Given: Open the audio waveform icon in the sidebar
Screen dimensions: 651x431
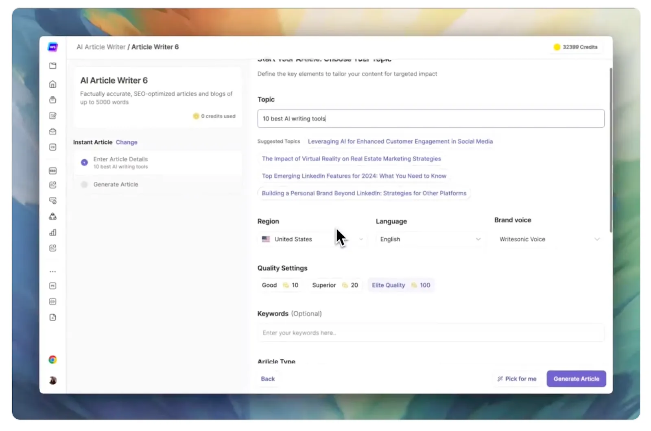Looking at the screenshot, I should (53, 302).
